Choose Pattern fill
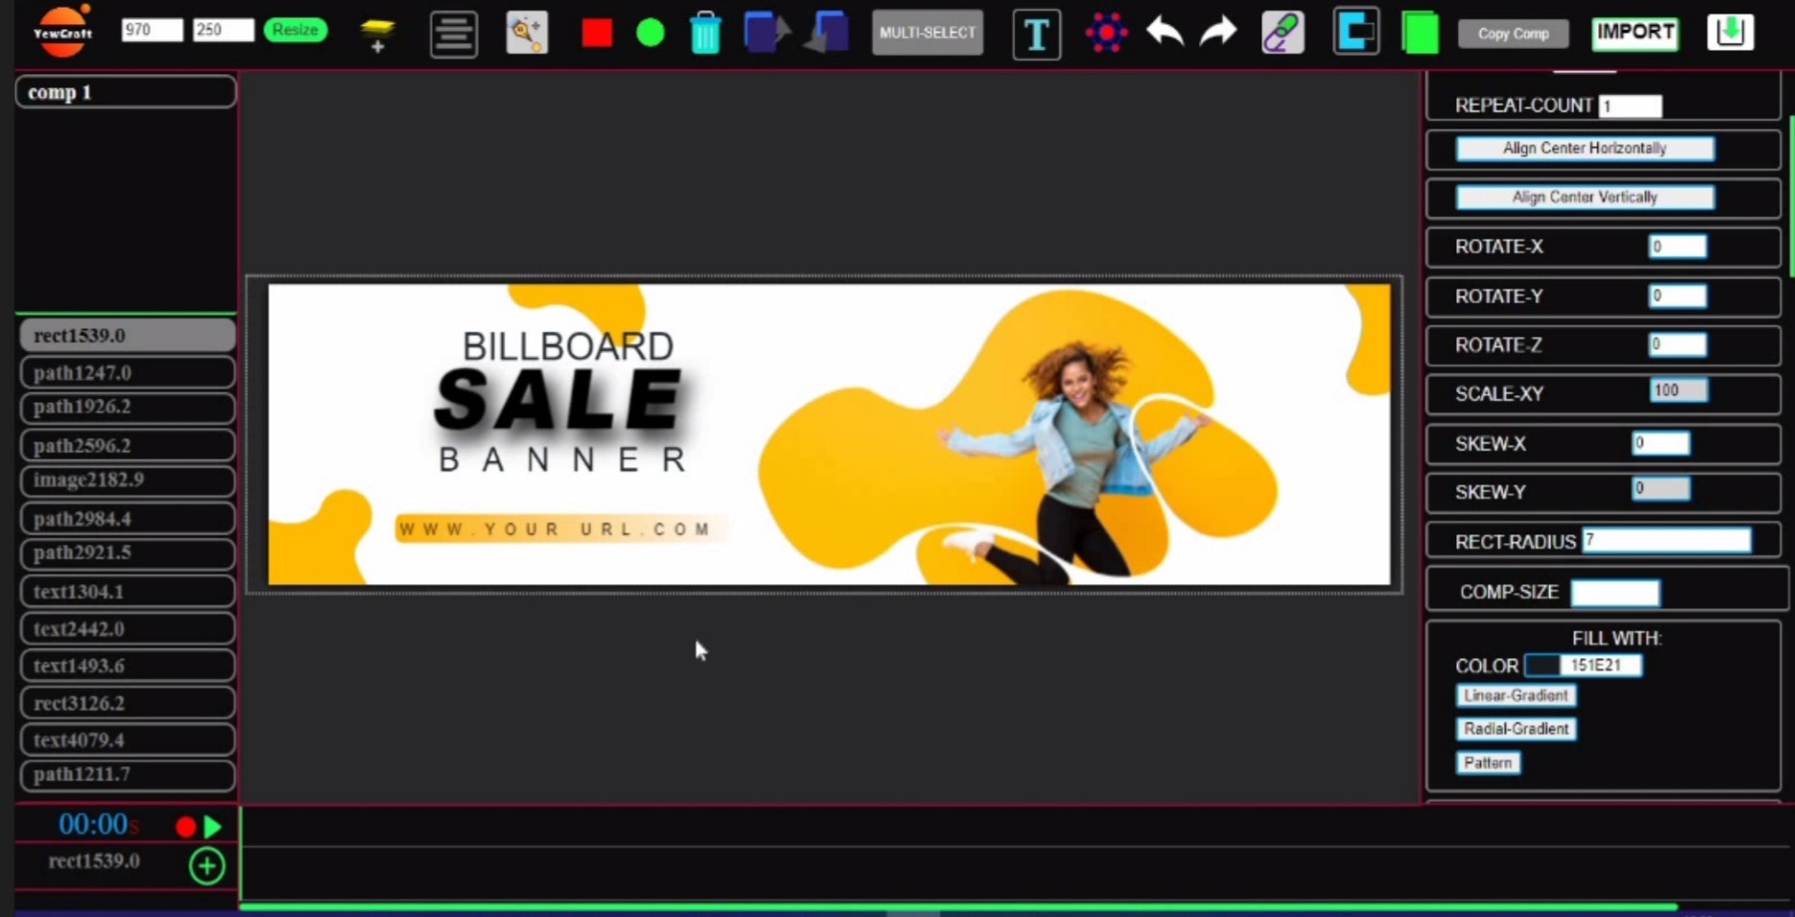The width and height of the screenshot is (1795, 917). 1488,763
